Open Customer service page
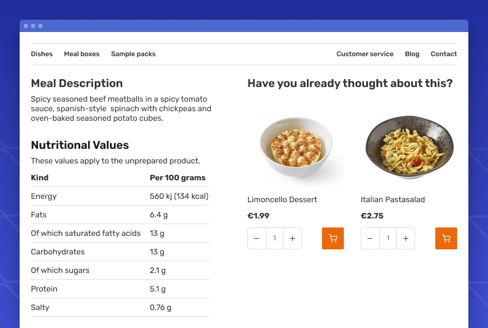This screenshot has width=488, height=328. pos(365,54)
